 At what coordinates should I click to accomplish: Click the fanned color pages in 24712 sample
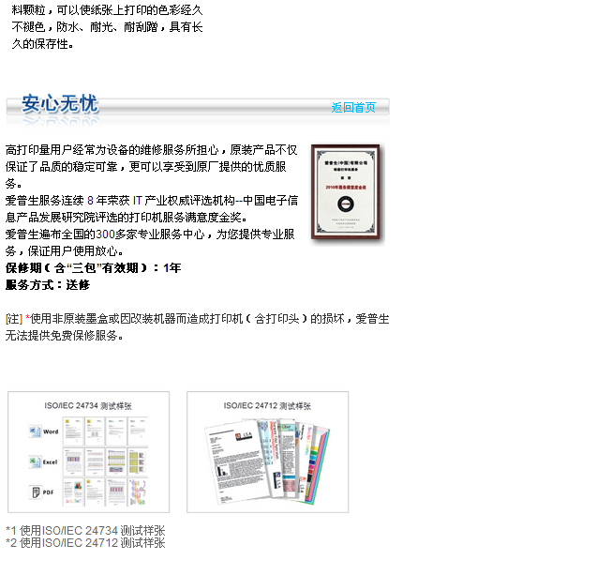click(x=309, y=460)
